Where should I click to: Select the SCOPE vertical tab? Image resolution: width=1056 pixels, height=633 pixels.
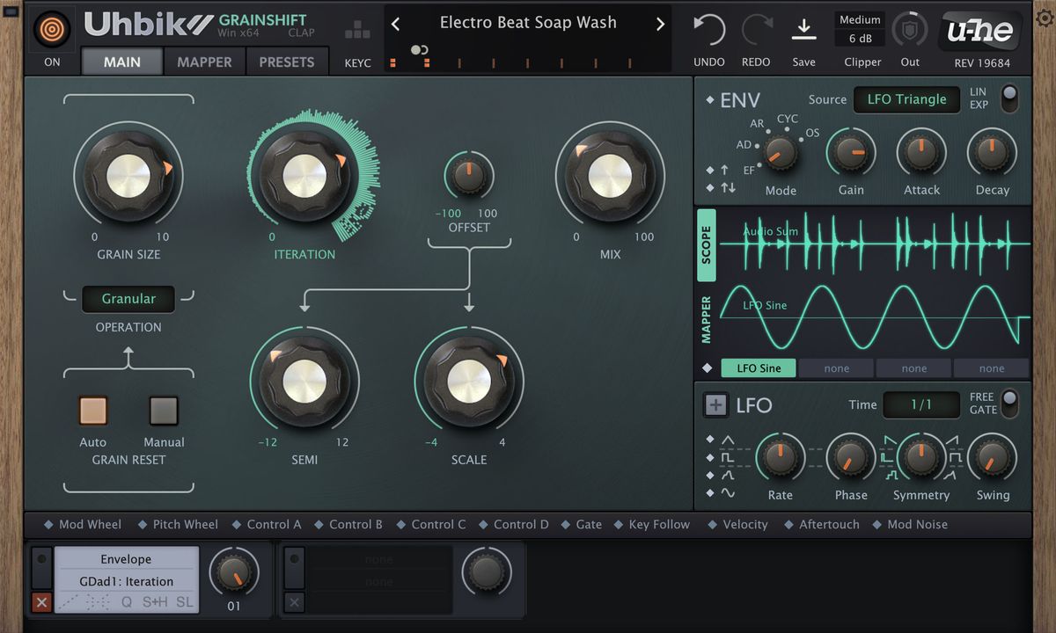[706, 245]
